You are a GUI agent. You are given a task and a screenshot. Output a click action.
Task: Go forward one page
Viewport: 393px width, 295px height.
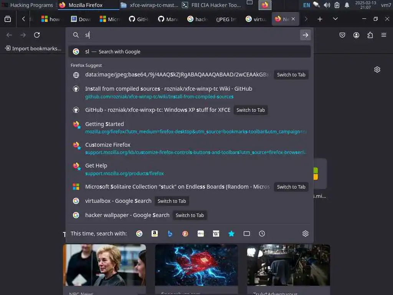tap(23, 35)
